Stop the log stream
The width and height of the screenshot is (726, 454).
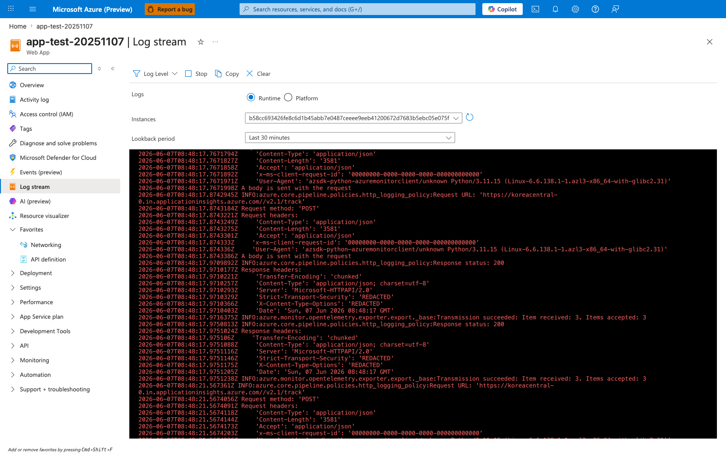196,74
